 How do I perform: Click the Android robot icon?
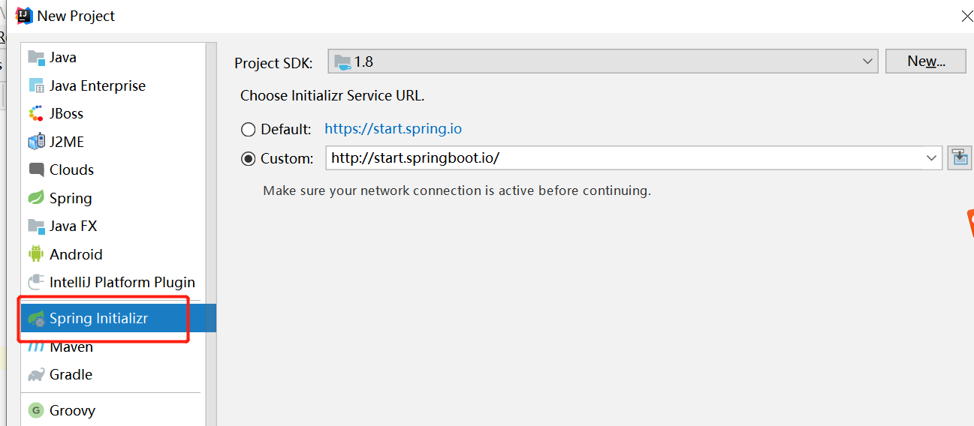36,254
